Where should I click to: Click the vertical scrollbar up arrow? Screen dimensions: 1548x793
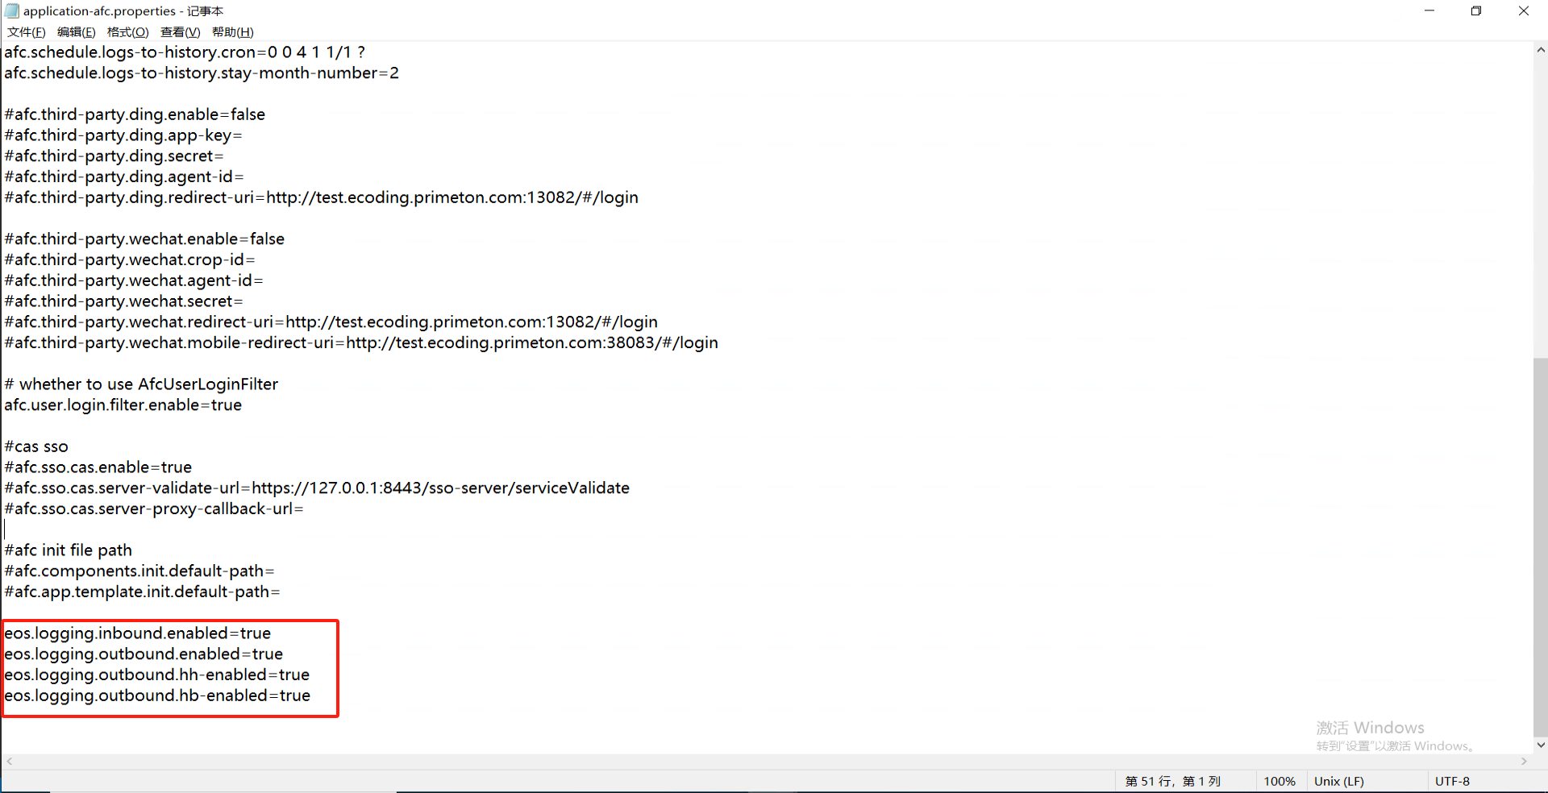point(1541,50)
